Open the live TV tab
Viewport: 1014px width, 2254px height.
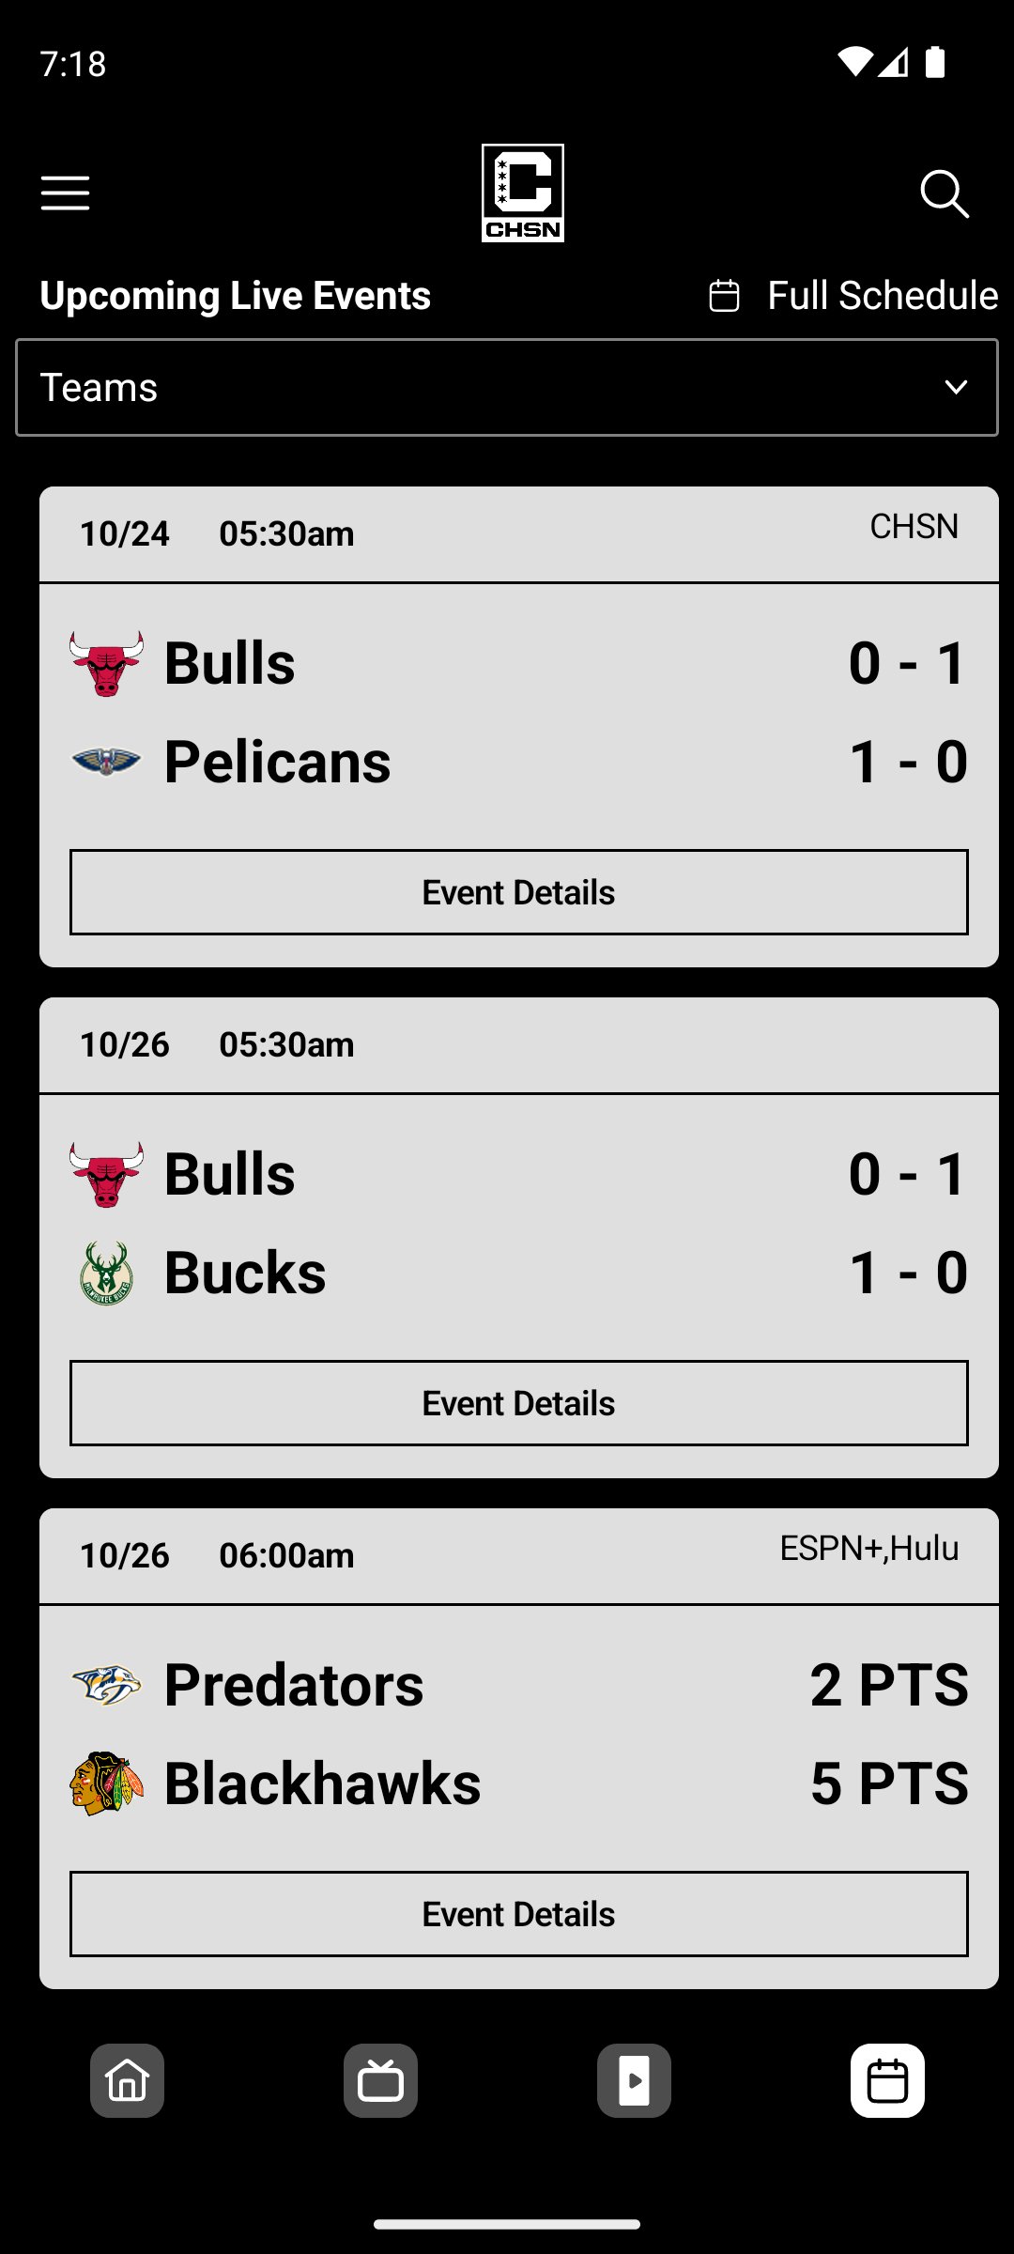tap(380, 2080)
